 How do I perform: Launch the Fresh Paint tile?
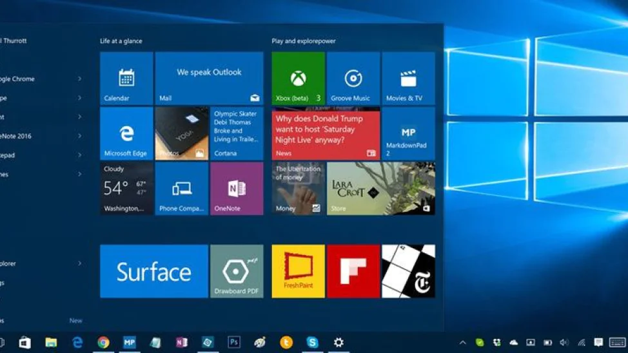(298, 271)
